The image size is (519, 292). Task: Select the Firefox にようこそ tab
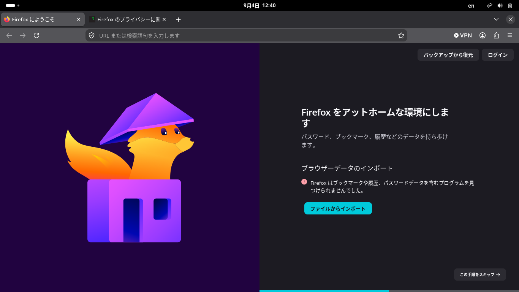pos(43,19)
